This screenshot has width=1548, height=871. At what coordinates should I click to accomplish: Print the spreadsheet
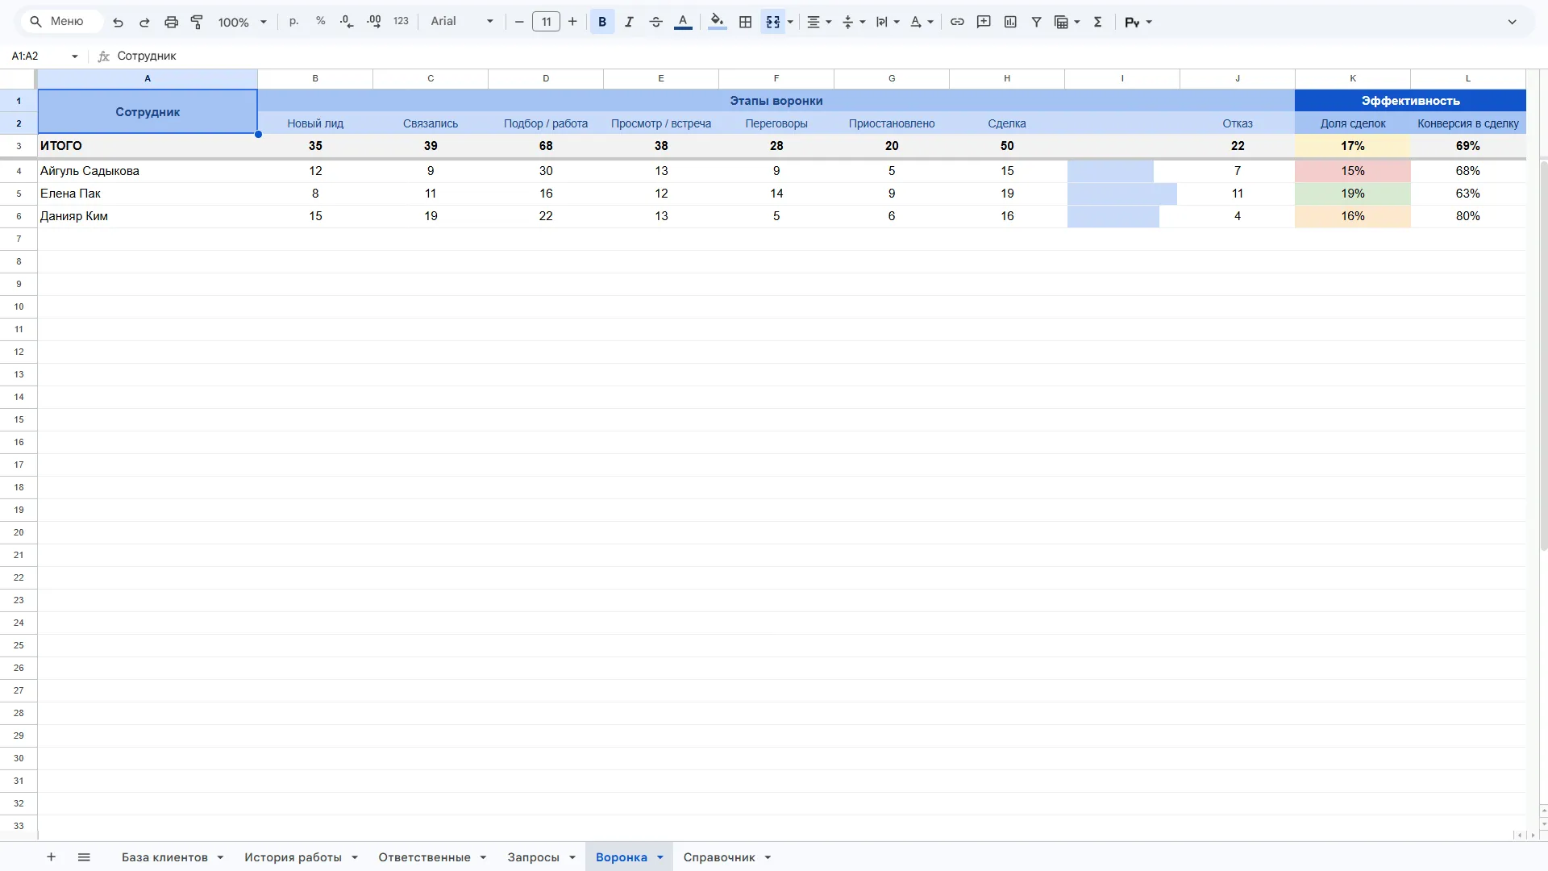point(171,22)
